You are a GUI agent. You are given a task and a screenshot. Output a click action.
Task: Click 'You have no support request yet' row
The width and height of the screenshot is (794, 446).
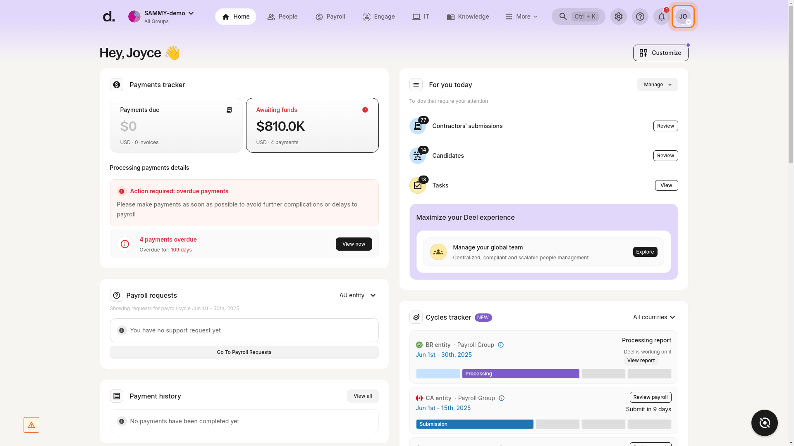coord(244,330)
